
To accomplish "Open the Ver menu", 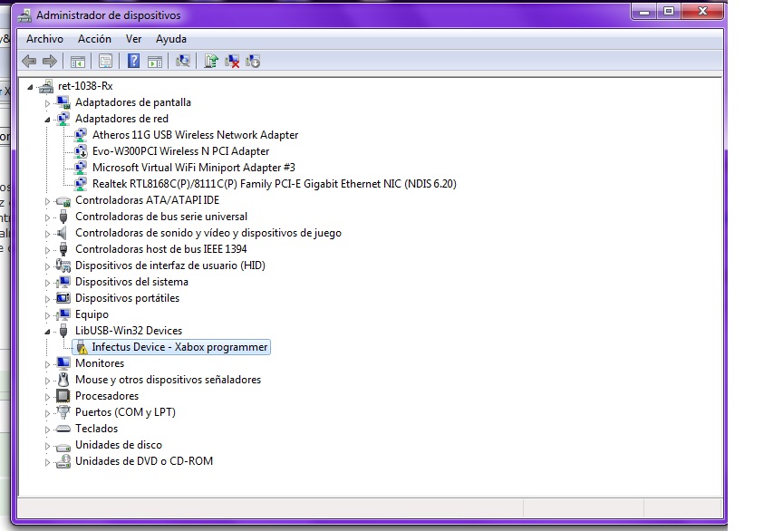I will (133, 39).
